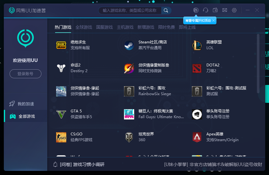
Task: View the 即将上线 tab
Action: click(187, 27)
